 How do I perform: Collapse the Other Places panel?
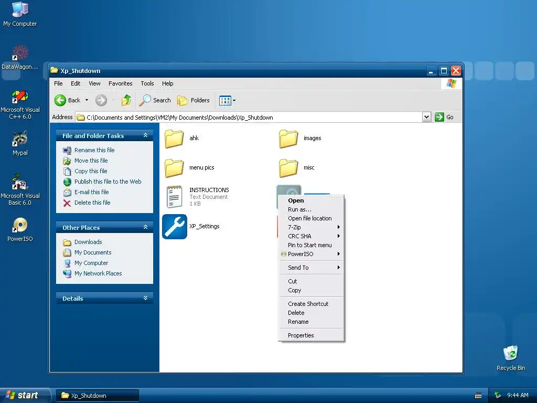pyautogui.click(x=146, y=228)
